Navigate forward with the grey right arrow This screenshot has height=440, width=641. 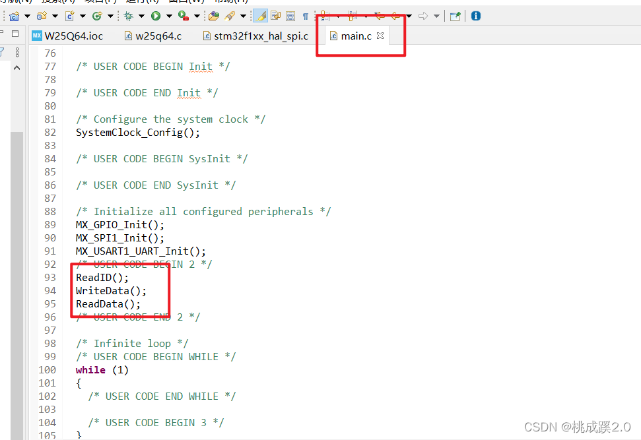[x=423, y=16]
